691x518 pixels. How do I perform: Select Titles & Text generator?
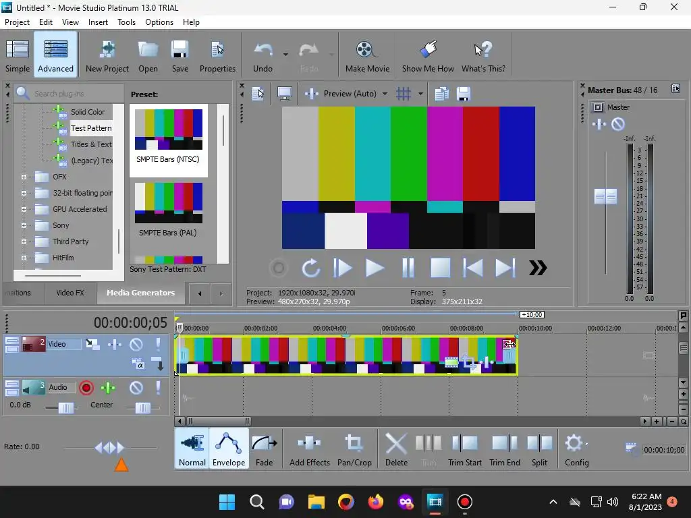coord(91,144)
